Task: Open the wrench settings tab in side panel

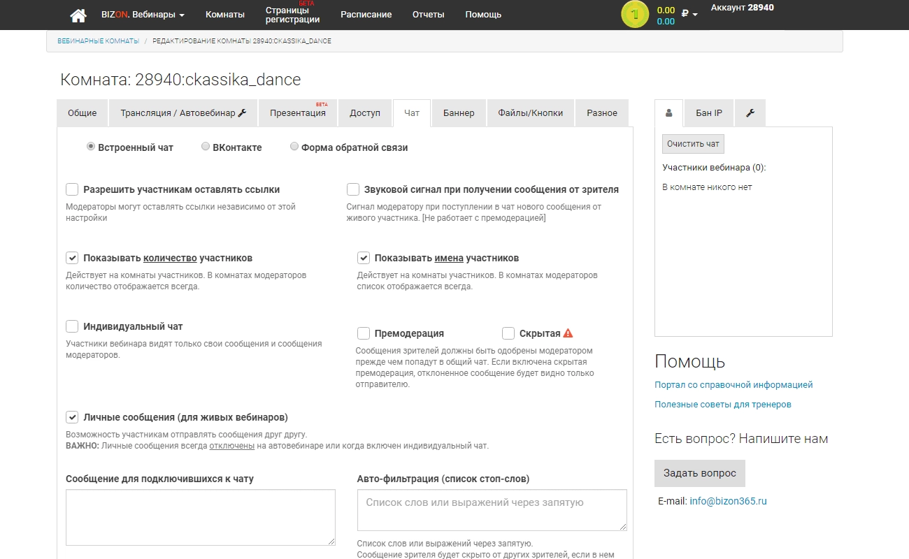Action: tap(750, 113)
